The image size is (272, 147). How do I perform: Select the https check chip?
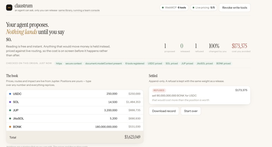[x=59, y=63]
